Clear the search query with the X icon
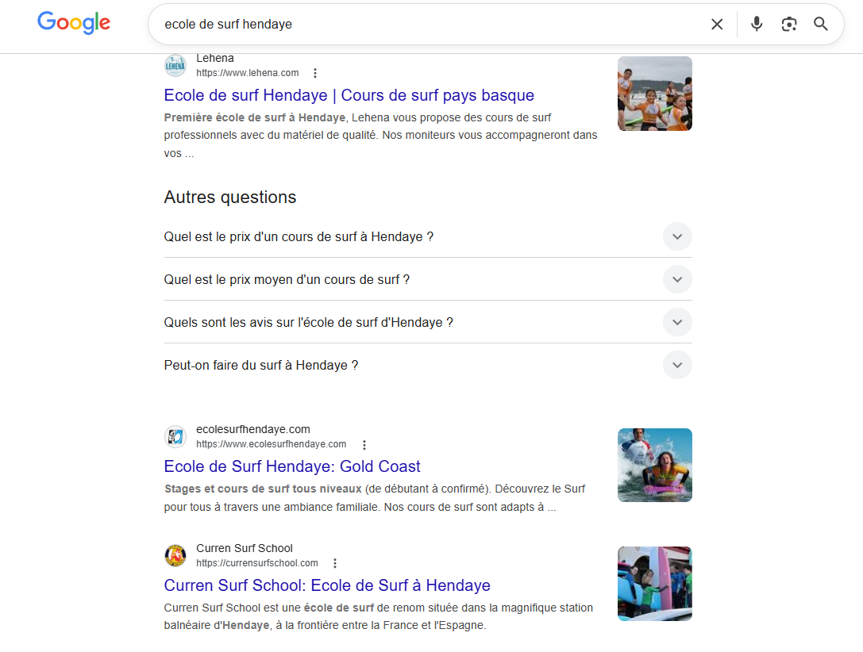The width and height of the screenshot is (863, 652). coord(717,24)
